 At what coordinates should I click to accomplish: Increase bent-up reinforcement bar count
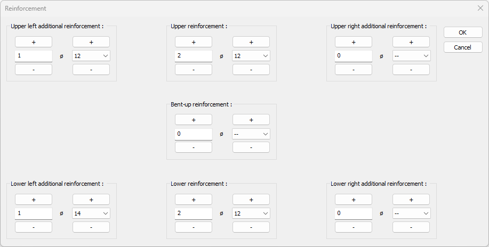pyautogui.click(x=194, y=120)
